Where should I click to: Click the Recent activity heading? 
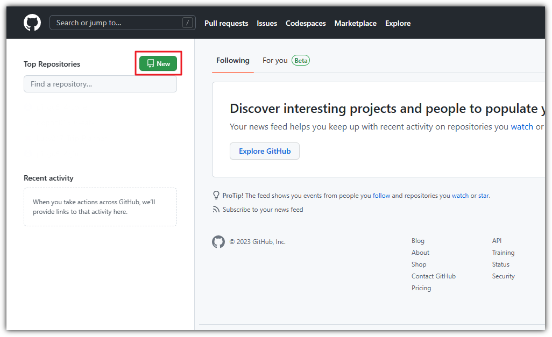click(x=48, y=178)
